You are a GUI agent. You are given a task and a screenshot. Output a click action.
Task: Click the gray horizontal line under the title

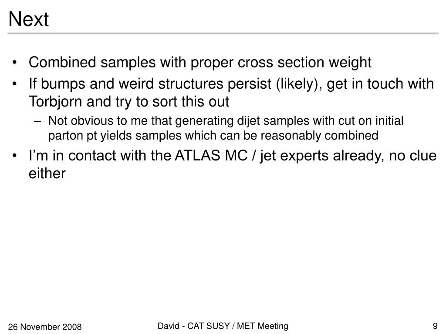(x=223, y=33)
